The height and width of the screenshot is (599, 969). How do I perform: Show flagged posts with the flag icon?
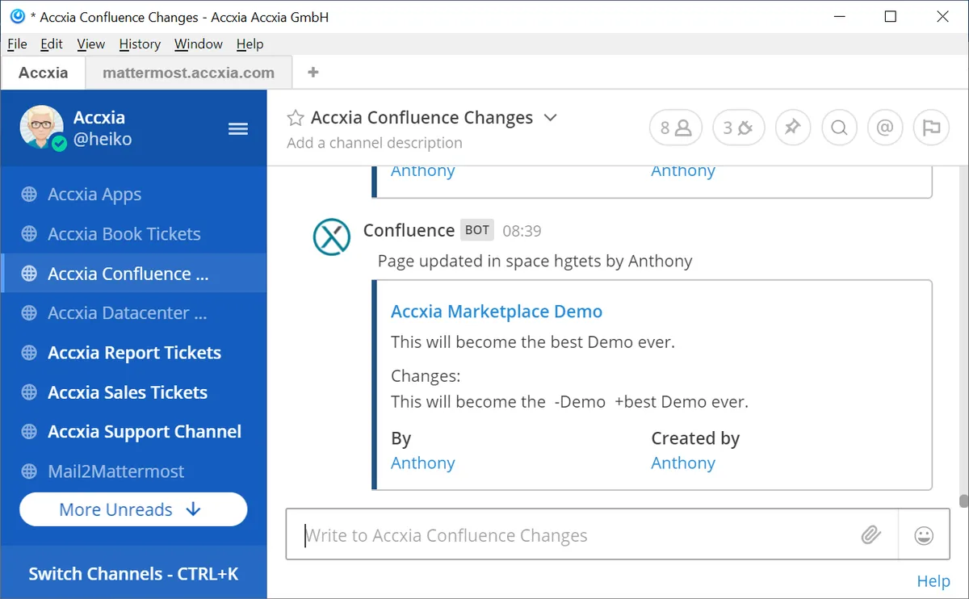(931, 128)
